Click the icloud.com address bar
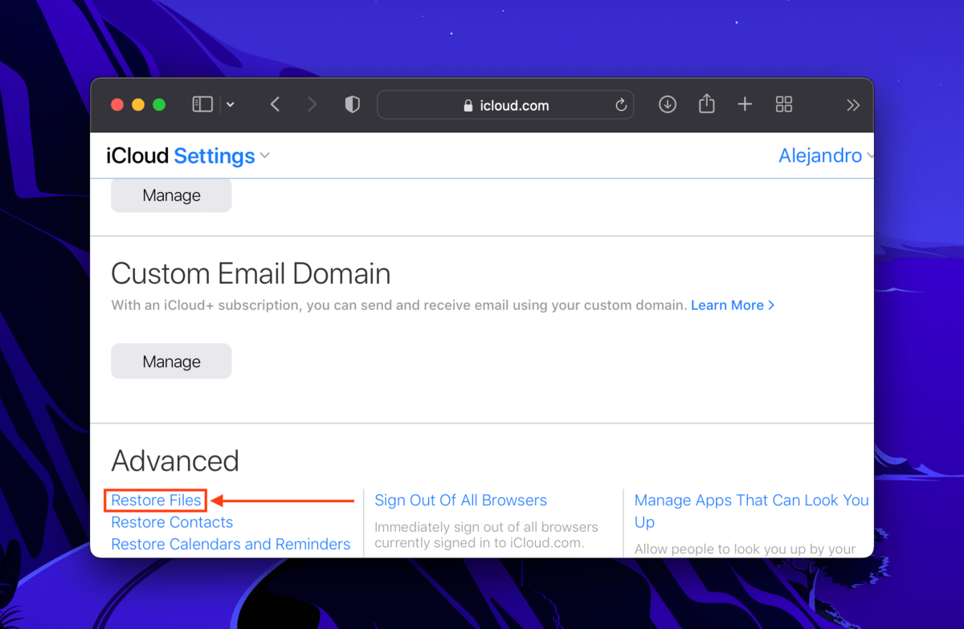 pyautogui.click(x=505, y=105)
